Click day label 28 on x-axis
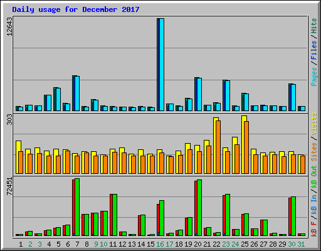 tap(273, 244)
